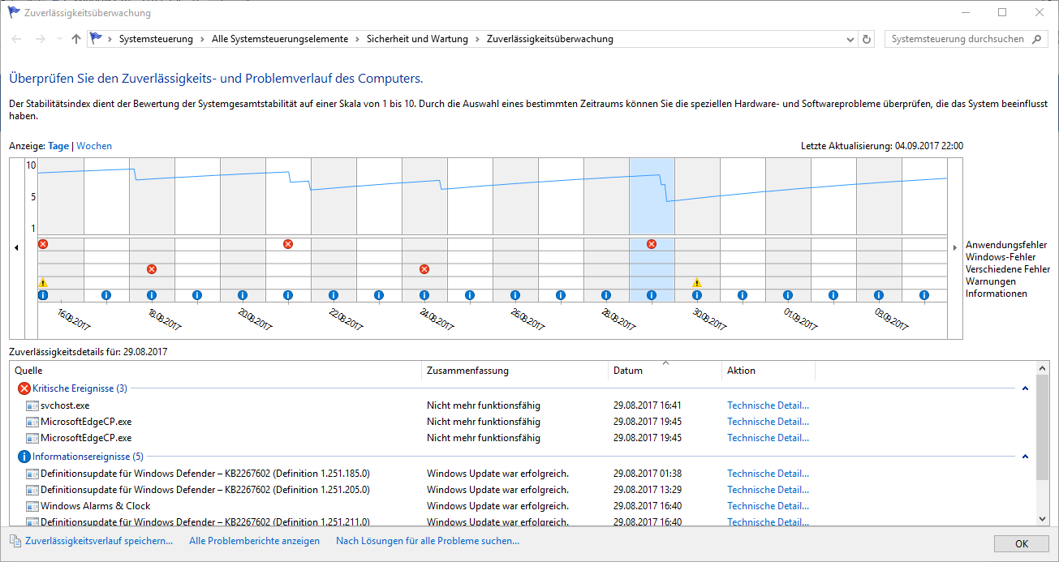Select the 29.08.2017 16:41 date cell

pyautogui.click(x=648, y=405)
